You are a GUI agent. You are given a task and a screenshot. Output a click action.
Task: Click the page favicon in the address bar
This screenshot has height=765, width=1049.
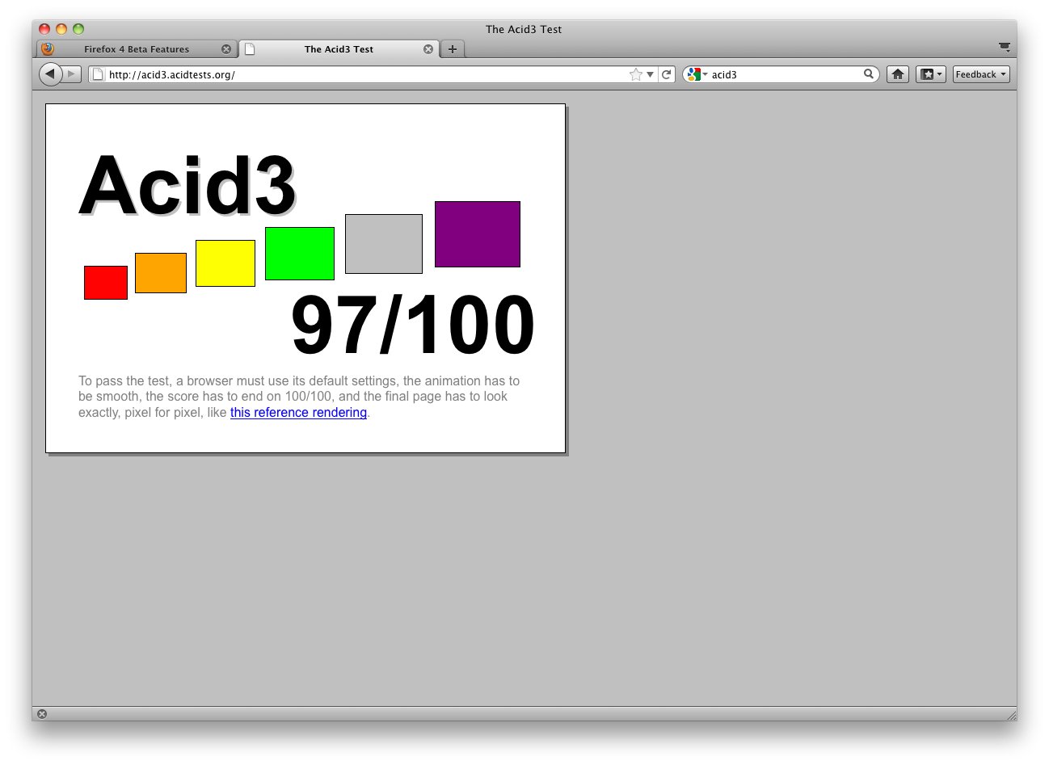coord(97,74)
